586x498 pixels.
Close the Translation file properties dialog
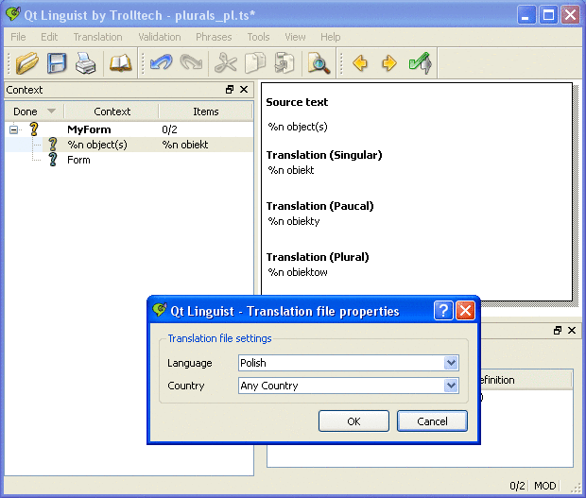(x=465, y=311)
